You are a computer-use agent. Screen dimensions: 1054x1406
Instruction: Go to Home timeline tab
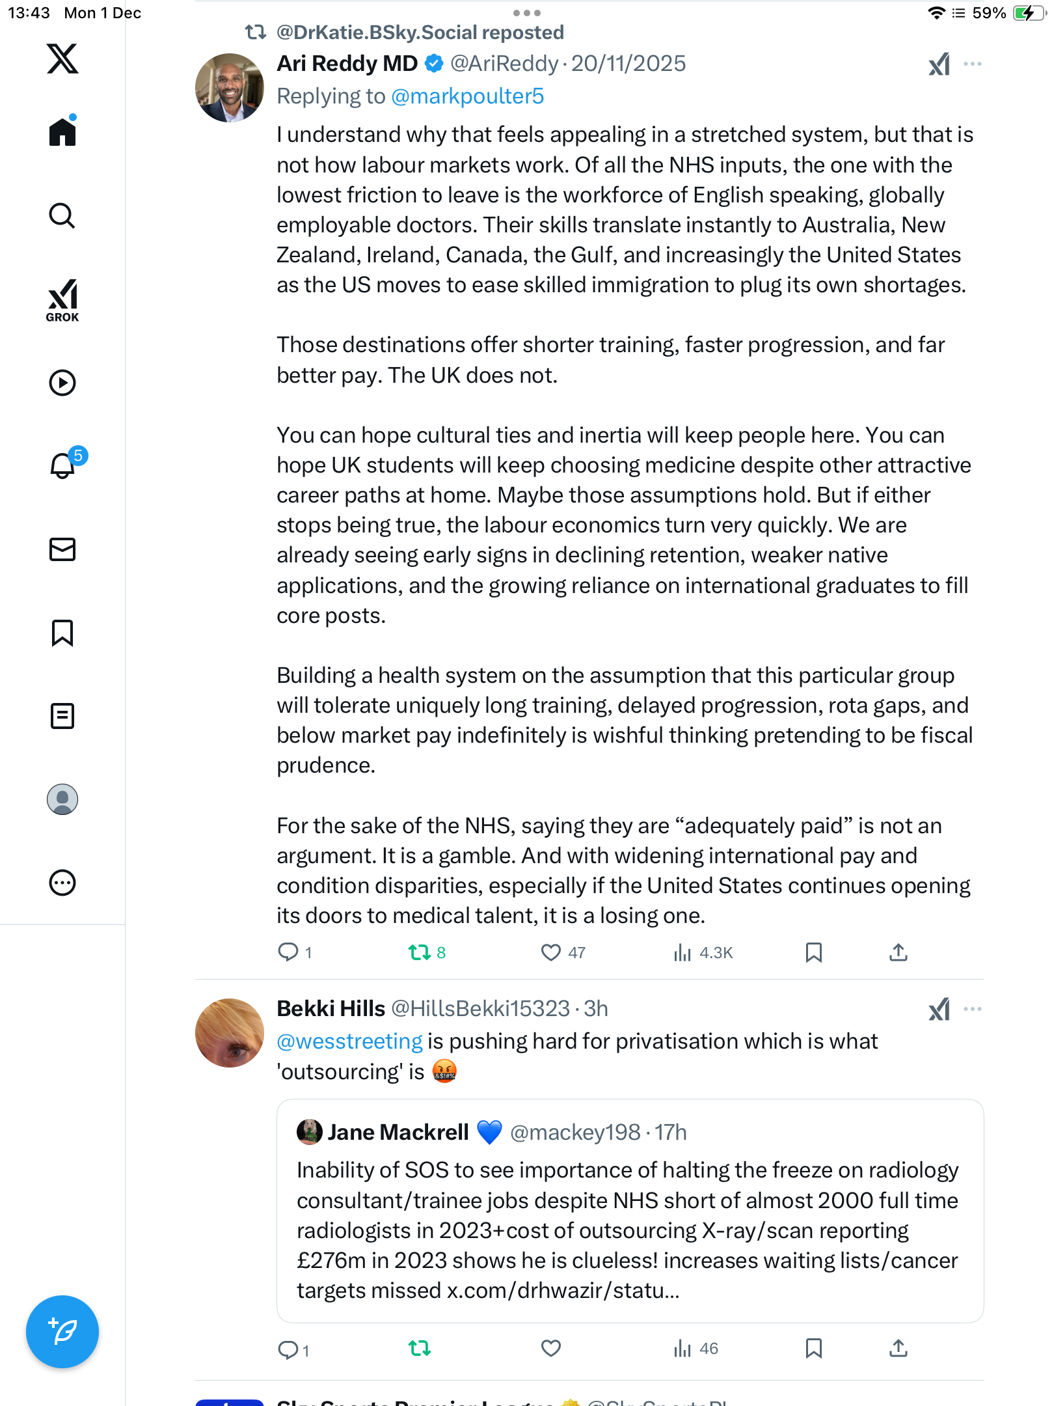click(62, 132)
